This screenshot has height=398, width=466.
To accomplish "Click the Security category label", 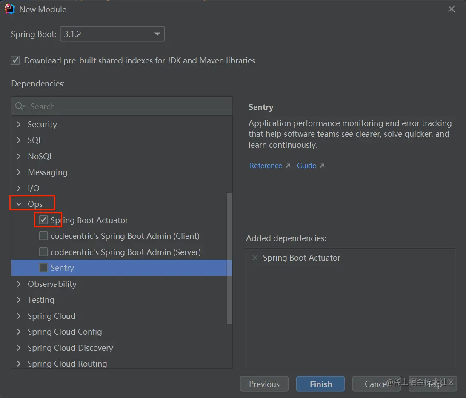I will point(42,124).
